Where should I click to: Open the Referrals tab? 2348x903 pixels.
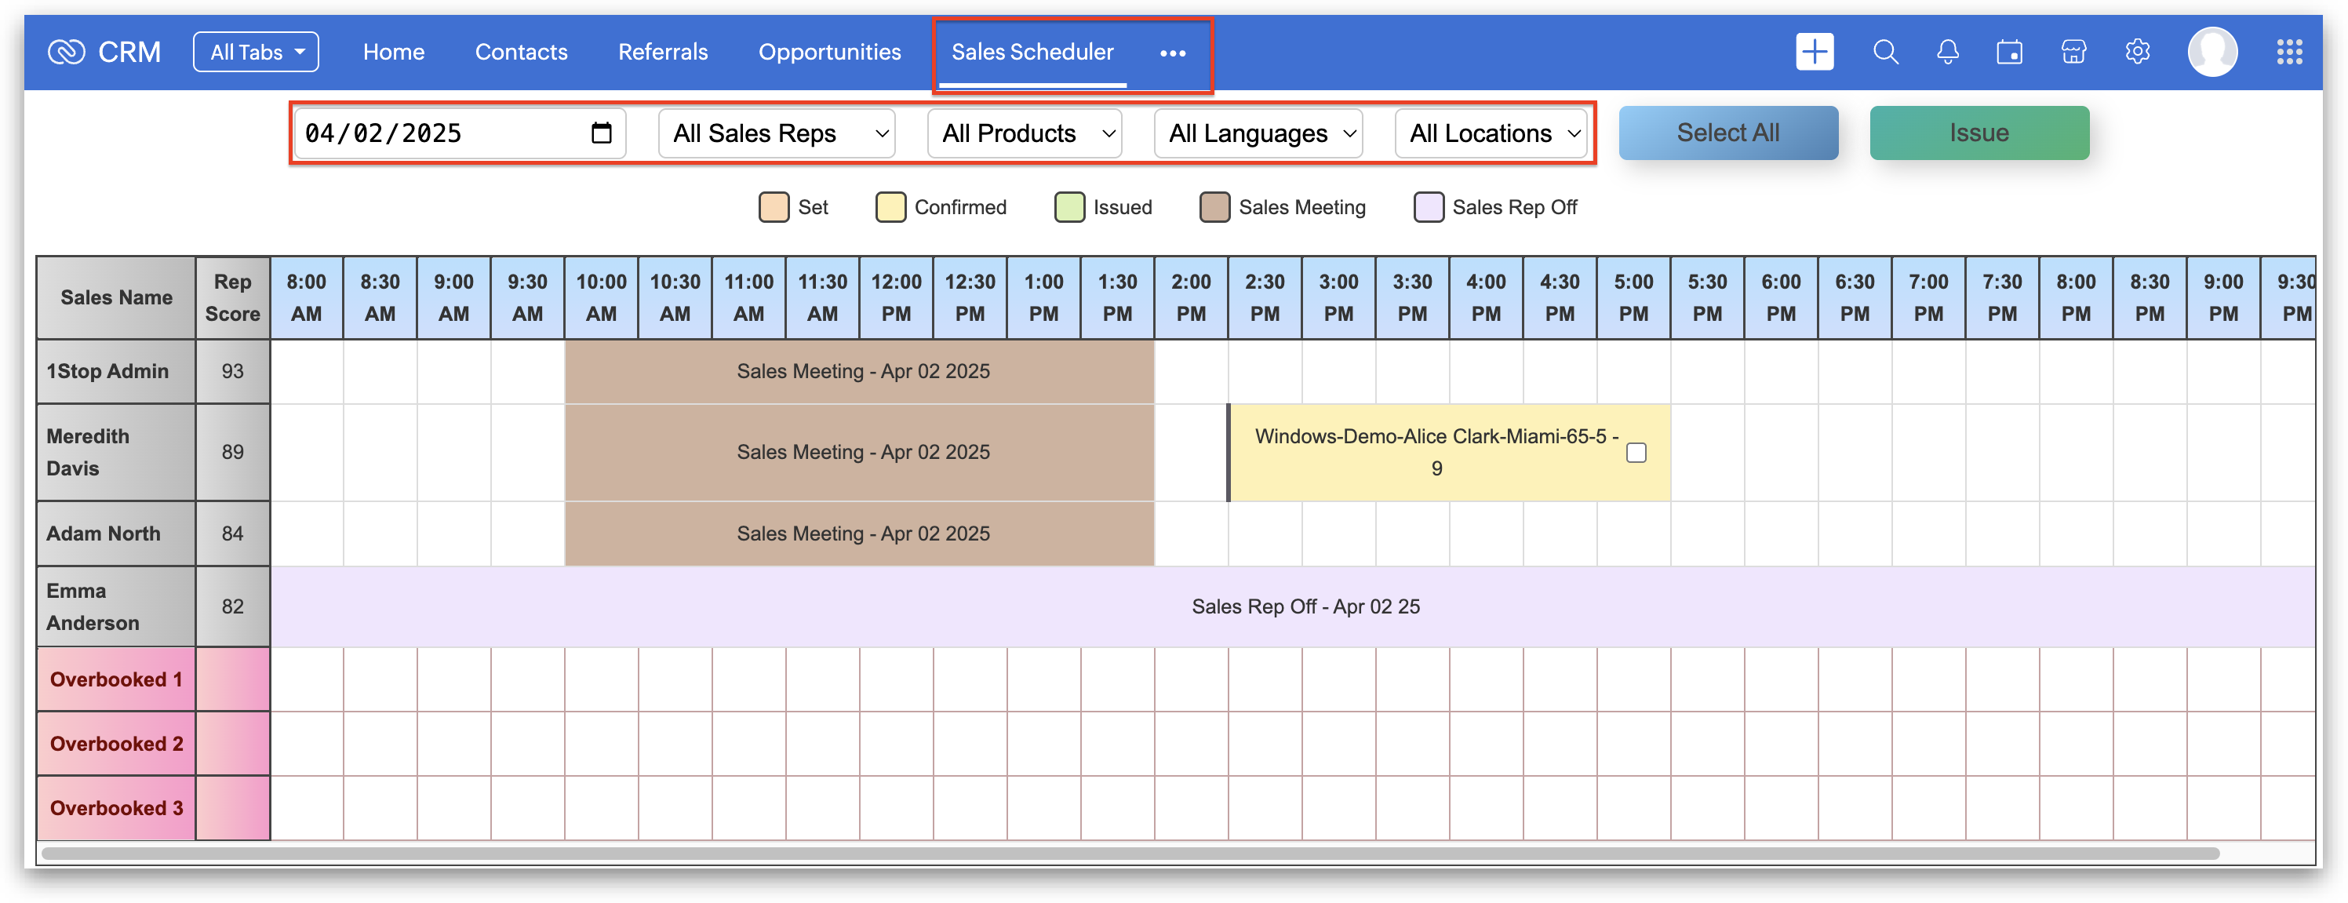(x=663, y=52)
